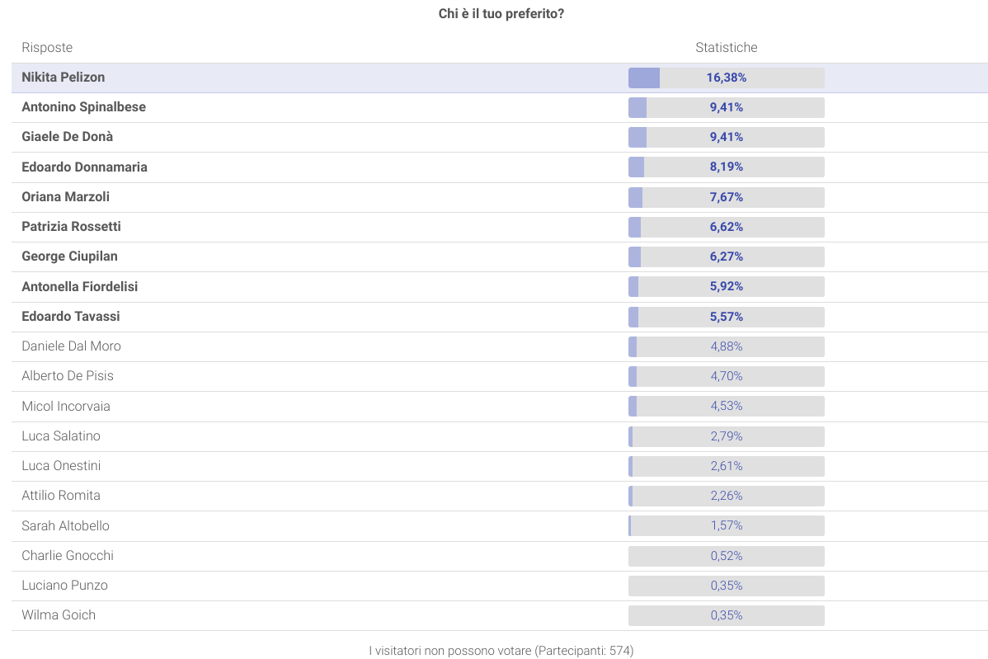Click Oriana Marzoli answer label
The image size is (988, 659).
(65, 197)
